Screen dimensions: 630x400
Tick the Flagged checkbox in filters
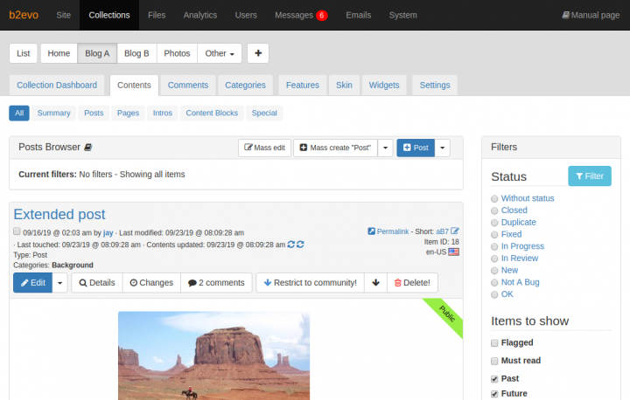point(495,343)
